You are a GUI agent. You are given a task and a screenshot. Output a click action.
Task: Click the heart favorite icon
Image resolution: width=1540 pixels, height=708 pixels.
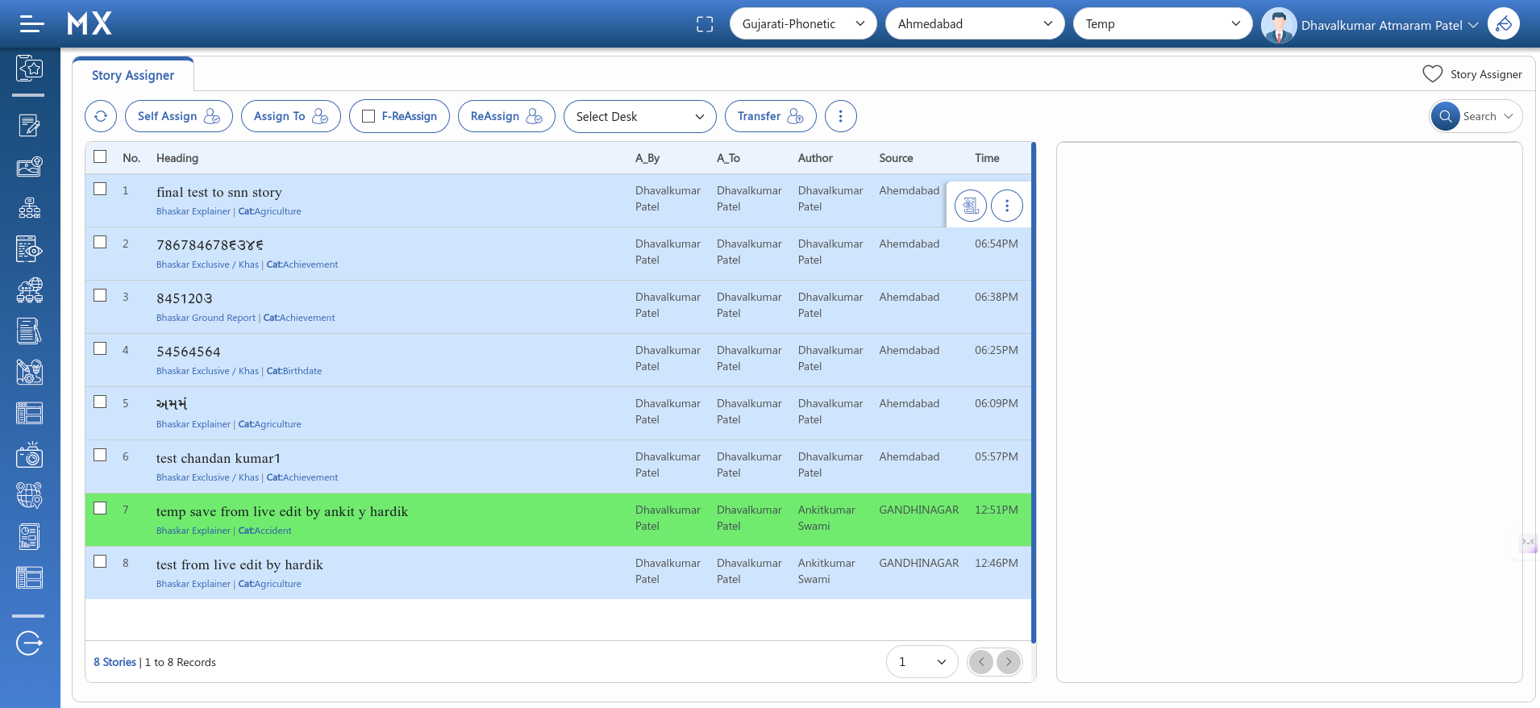point(1432,74)
